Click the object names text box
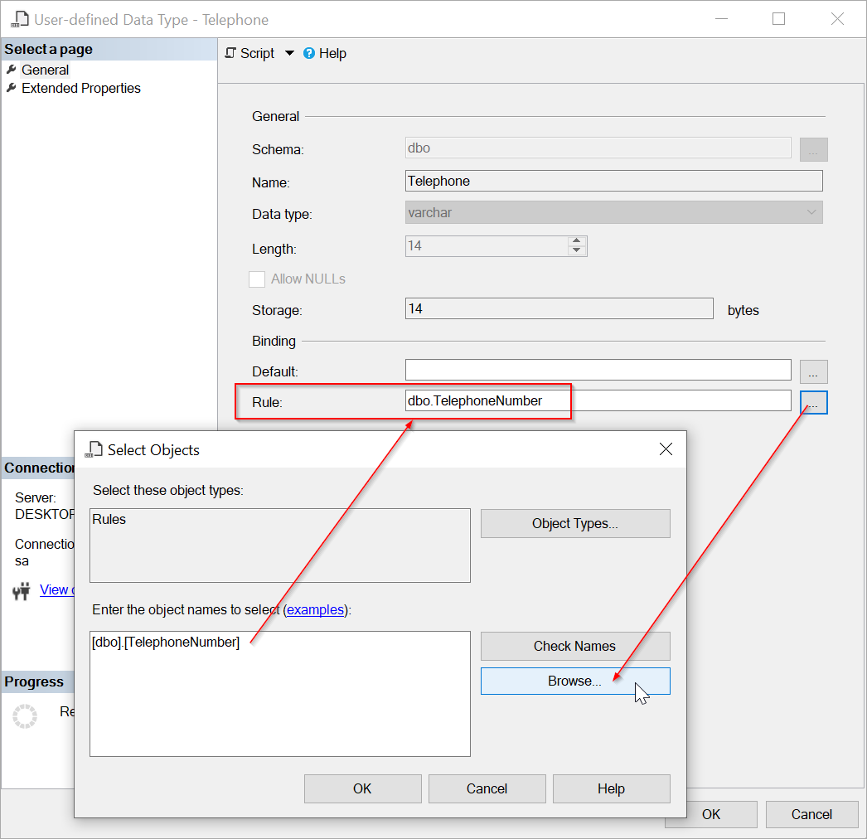The height and width of the screenshot is (839, 867). (280, 694)
